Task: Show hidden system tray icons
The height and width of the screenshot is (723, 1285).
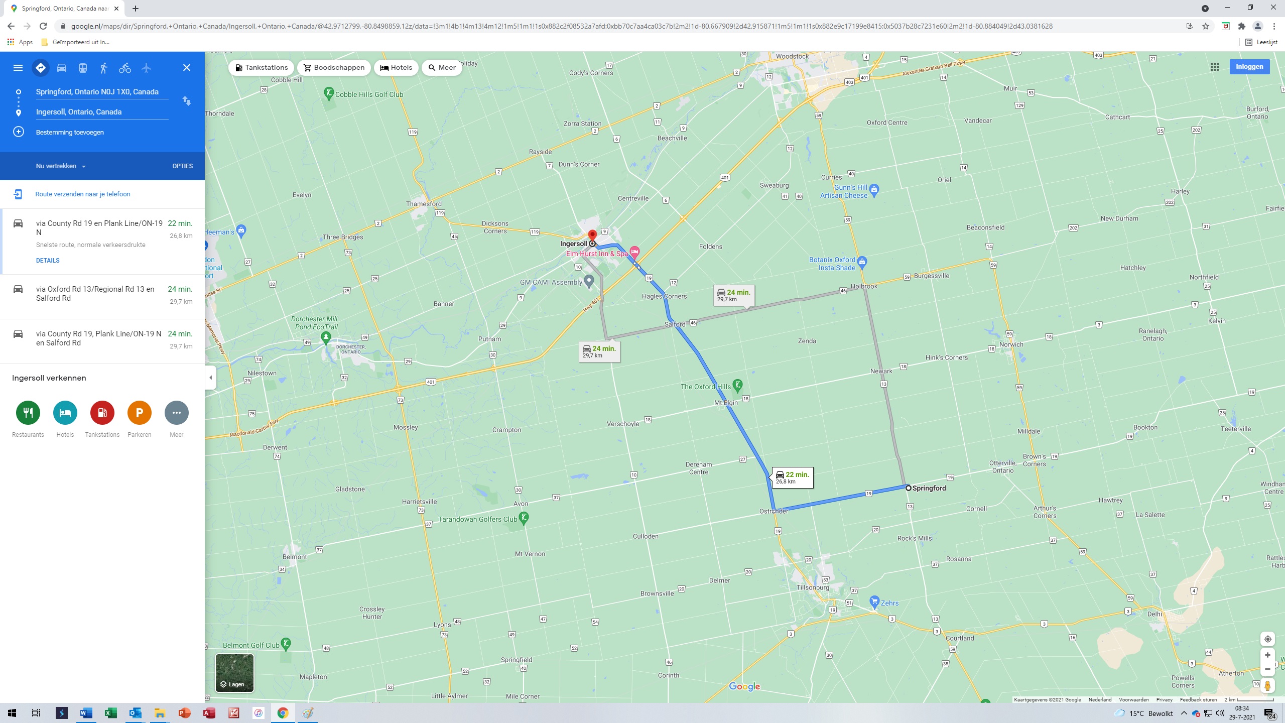Action: coord(1184,713)
